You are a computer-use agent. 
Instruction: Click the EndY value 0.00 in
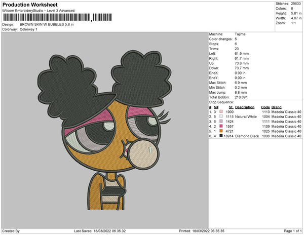click(x=240, y=78)
